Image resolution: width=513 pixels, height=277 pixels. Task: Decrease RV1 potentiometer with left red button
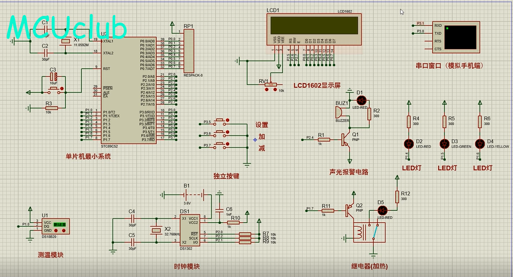click(x=267, y=90)
